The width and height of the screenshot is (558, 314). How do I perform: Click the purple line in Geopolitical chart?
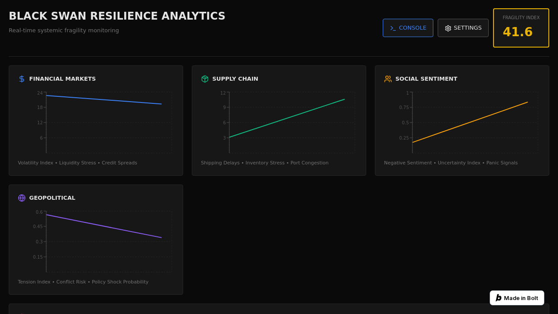click(x=104, y=226)
